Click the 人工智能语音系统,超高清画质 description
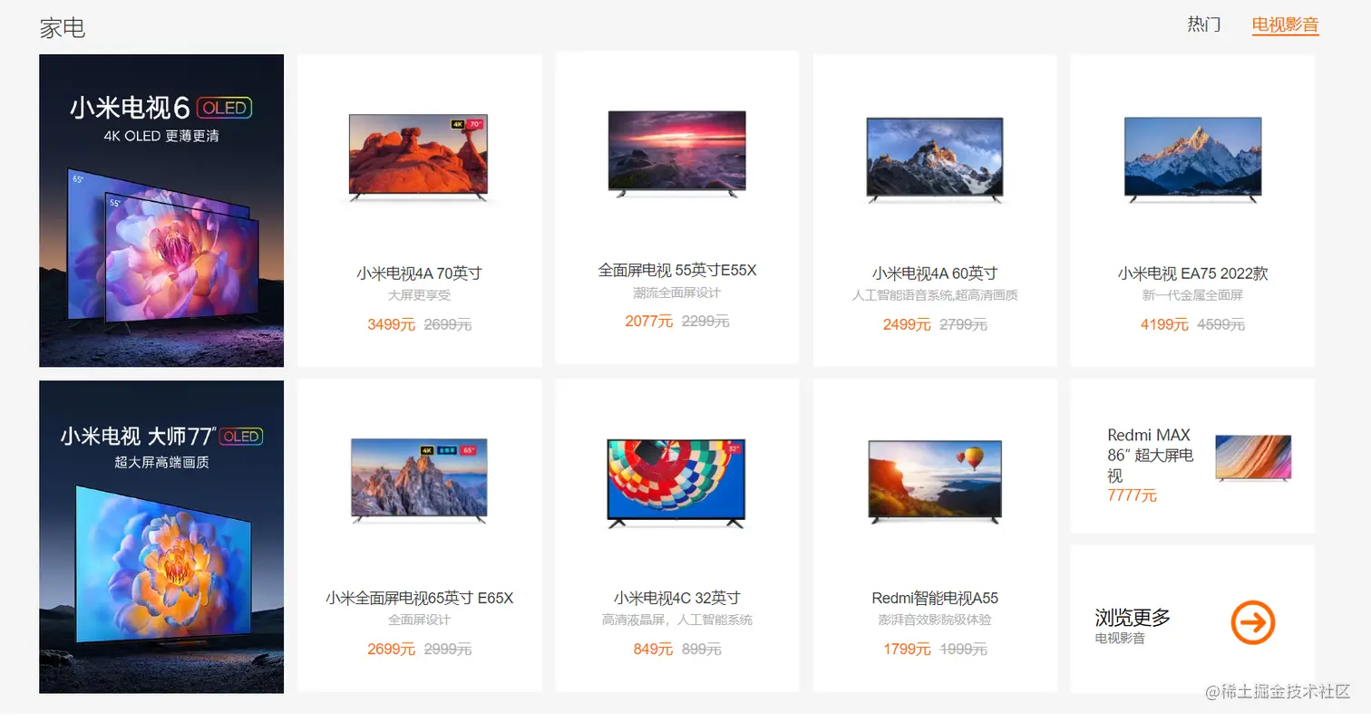Viewport: 1371px width, 721px height. click(x=935, y=295)
